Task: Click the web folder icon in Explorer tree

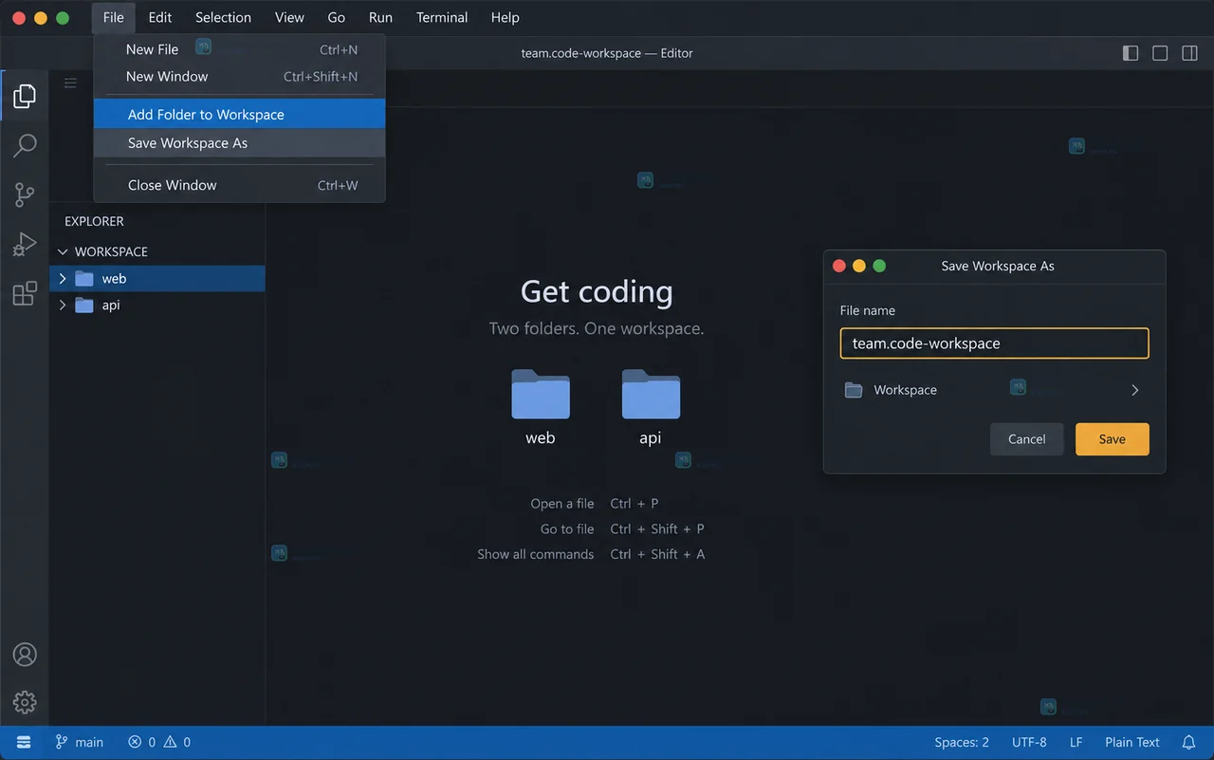Action: tap(84, 279)
